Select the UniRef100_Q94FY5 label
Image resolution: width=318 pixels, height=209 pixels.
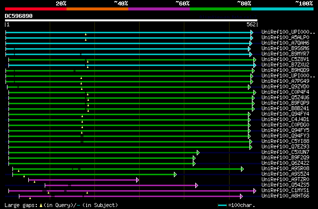tap(285, 131)
